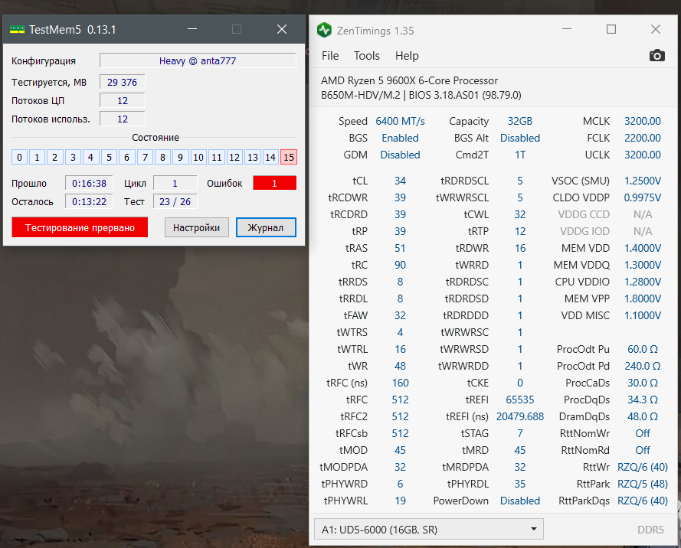Click the BGS value 'Enabled'
Image resolution: width=681 pixels, height=548 pixels.
tap(400, 138)
